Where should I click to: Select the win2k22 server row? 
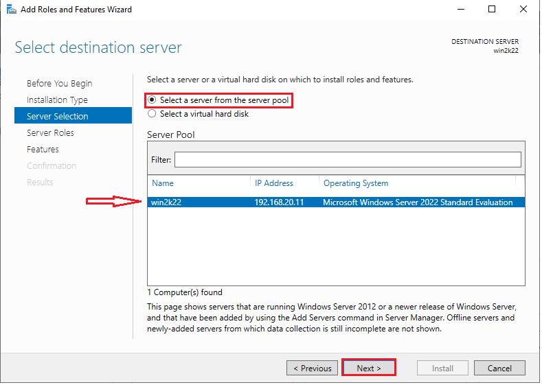pyautogui.click(x=336, y=202)
